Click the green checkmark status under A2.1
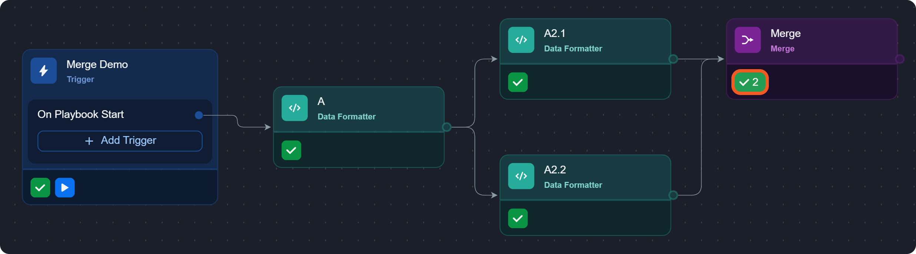Image resolution: width=916 pixels, height=254 pixels. click(517, 82)
